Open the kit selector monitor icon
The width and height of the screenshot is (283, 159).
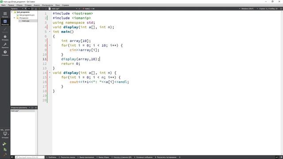tap(5, 134)
